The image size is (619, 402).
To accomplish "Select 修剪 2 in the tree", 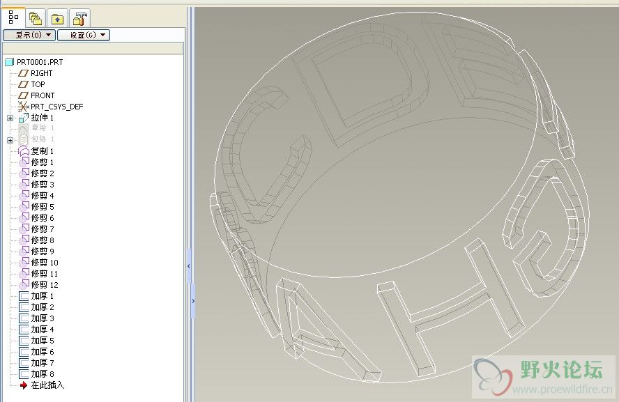I will click(43, 173).
